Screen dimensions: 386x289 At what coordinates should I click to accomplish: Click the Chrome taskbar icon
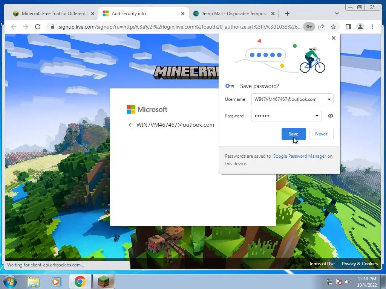pyautogui.click(x=80, y=281)
